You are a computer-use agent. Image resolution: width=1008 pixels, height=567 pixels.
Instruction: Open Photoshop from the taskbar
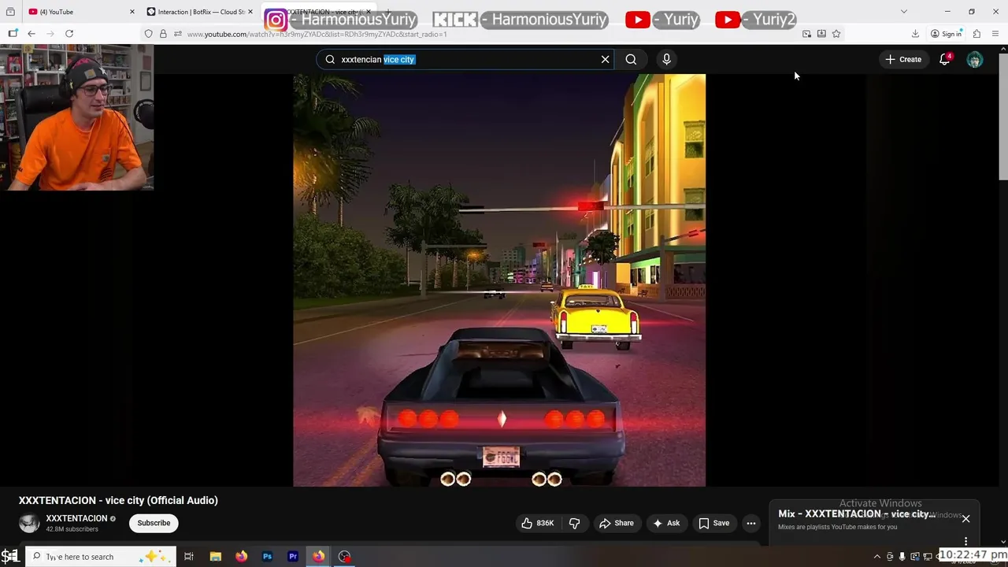pos(267,557)
